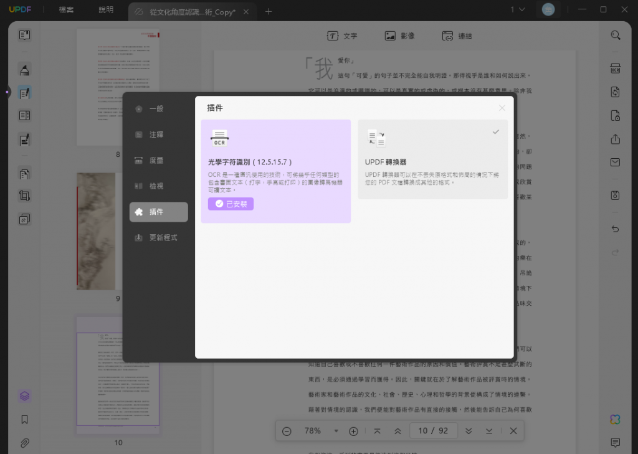Image resolution: width=638 pixels, height=454 pixels.
Task: Open the Page layout tool in left sidebar
Action: point(24,116)
